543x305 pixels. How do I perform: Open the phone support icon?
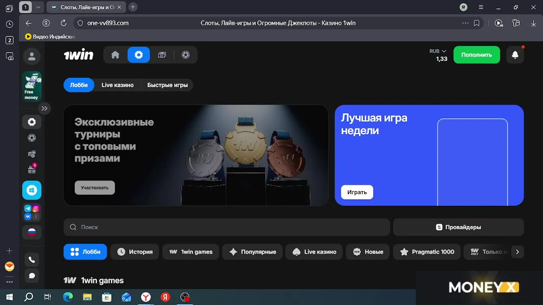[x=32, y=260]
